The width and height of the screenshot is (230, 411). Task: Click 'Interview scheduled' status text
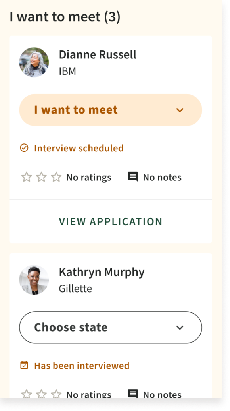79,148
